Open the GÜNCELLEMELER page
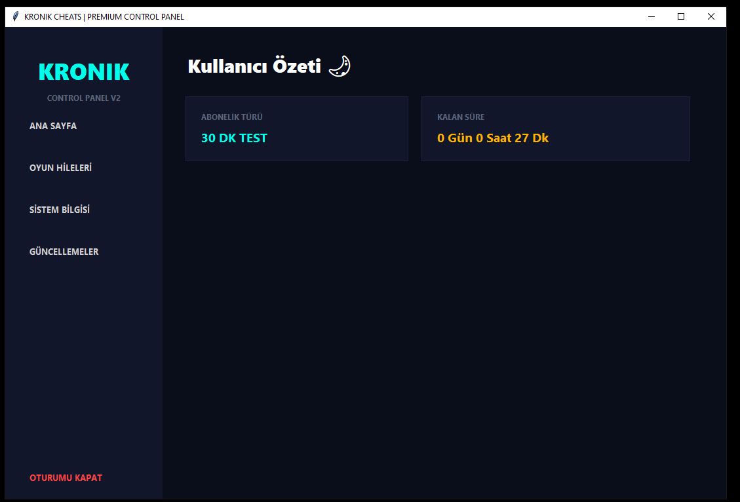The width and height of the screenshot is (740, 502). pyautogui.click(x=64, y=252)
